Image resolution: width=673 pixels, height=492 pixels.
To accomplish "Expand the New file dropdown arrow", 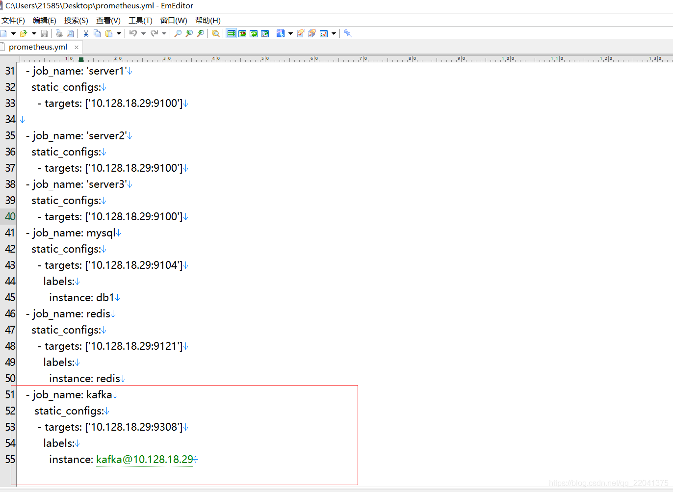I will pos(13,33).
